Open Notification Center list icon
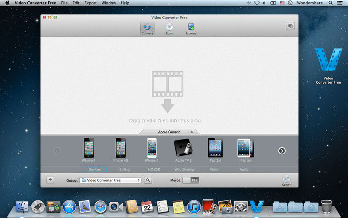Image resolution: width=348 pixels, height=218 pixels. (339, 3)
